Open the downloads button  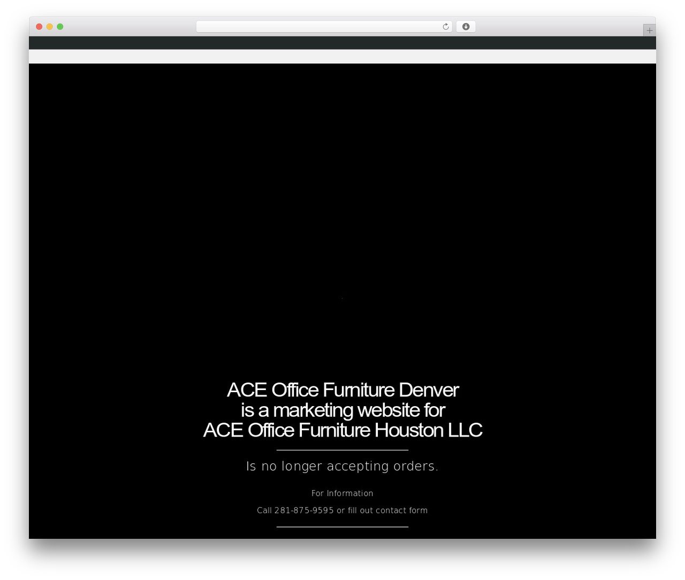point(466,27)
